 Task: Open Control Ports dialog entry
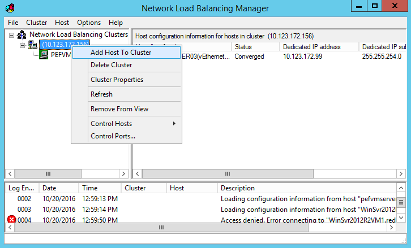[113, 136]
